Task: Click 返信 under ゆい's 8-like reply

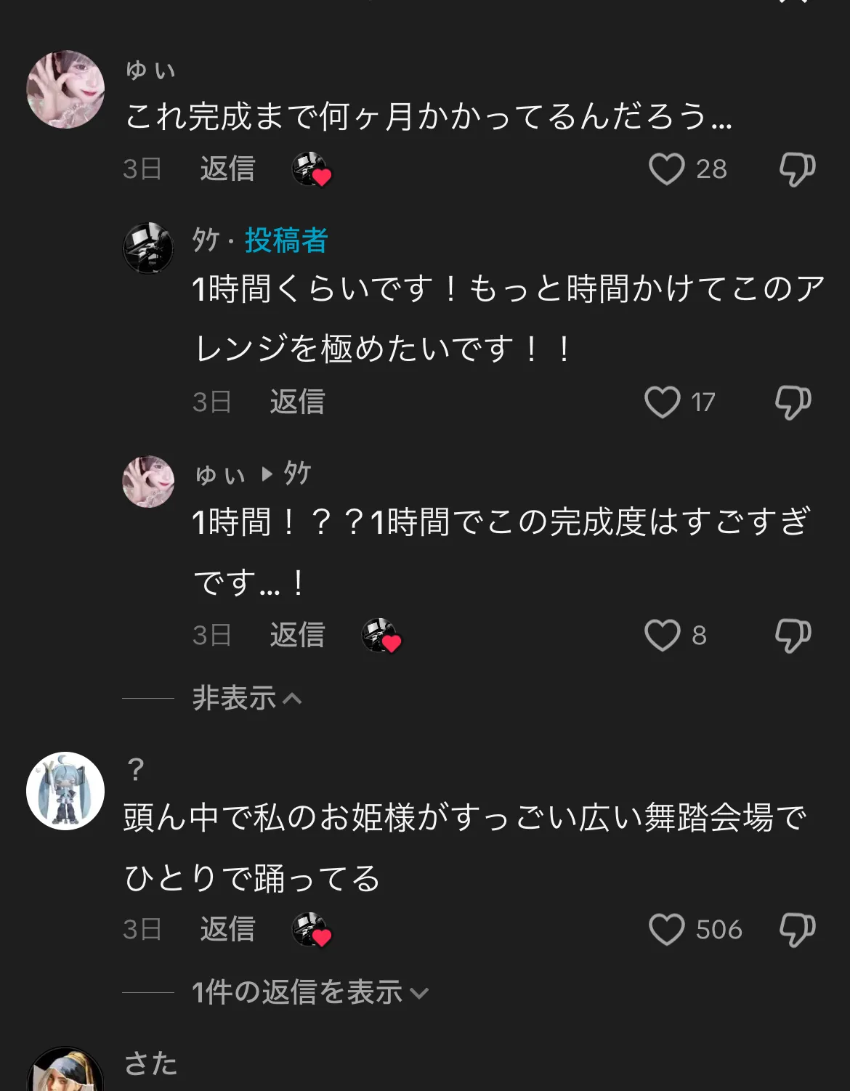Action: coord(297,636)
